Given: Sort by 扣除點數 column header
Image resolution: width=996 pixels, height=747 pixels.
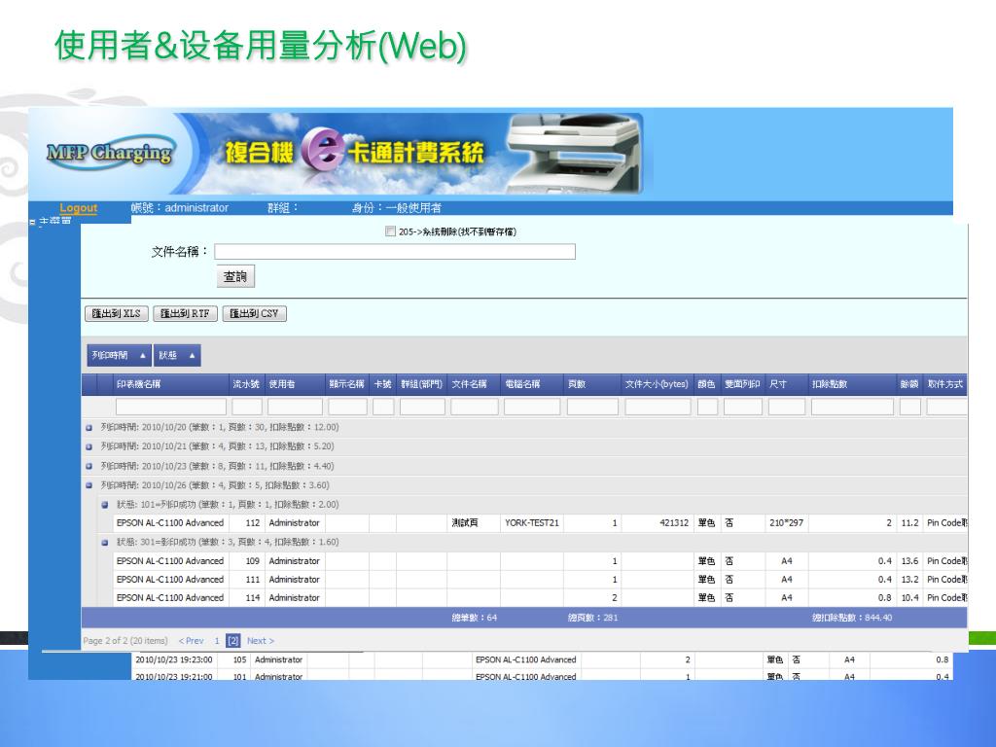Looking at the screenshot, I should tap(851, 384).
